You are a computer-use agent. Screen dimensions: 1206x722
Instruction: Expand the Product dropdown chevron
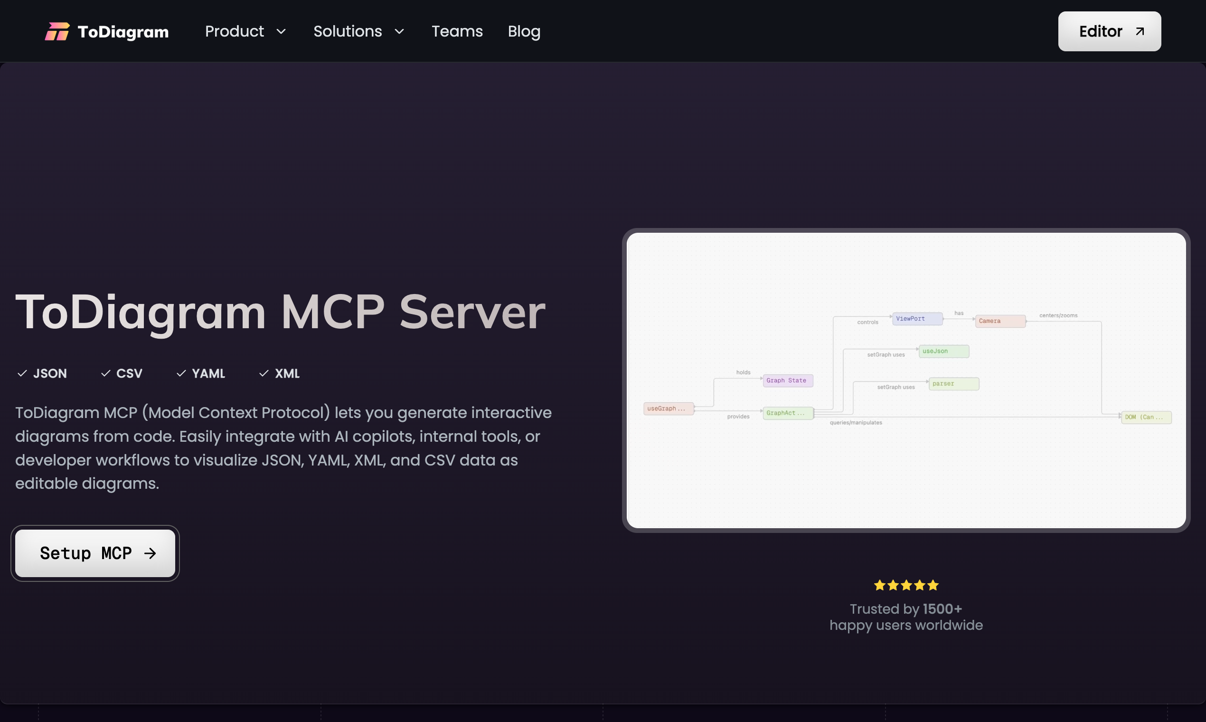281,32
